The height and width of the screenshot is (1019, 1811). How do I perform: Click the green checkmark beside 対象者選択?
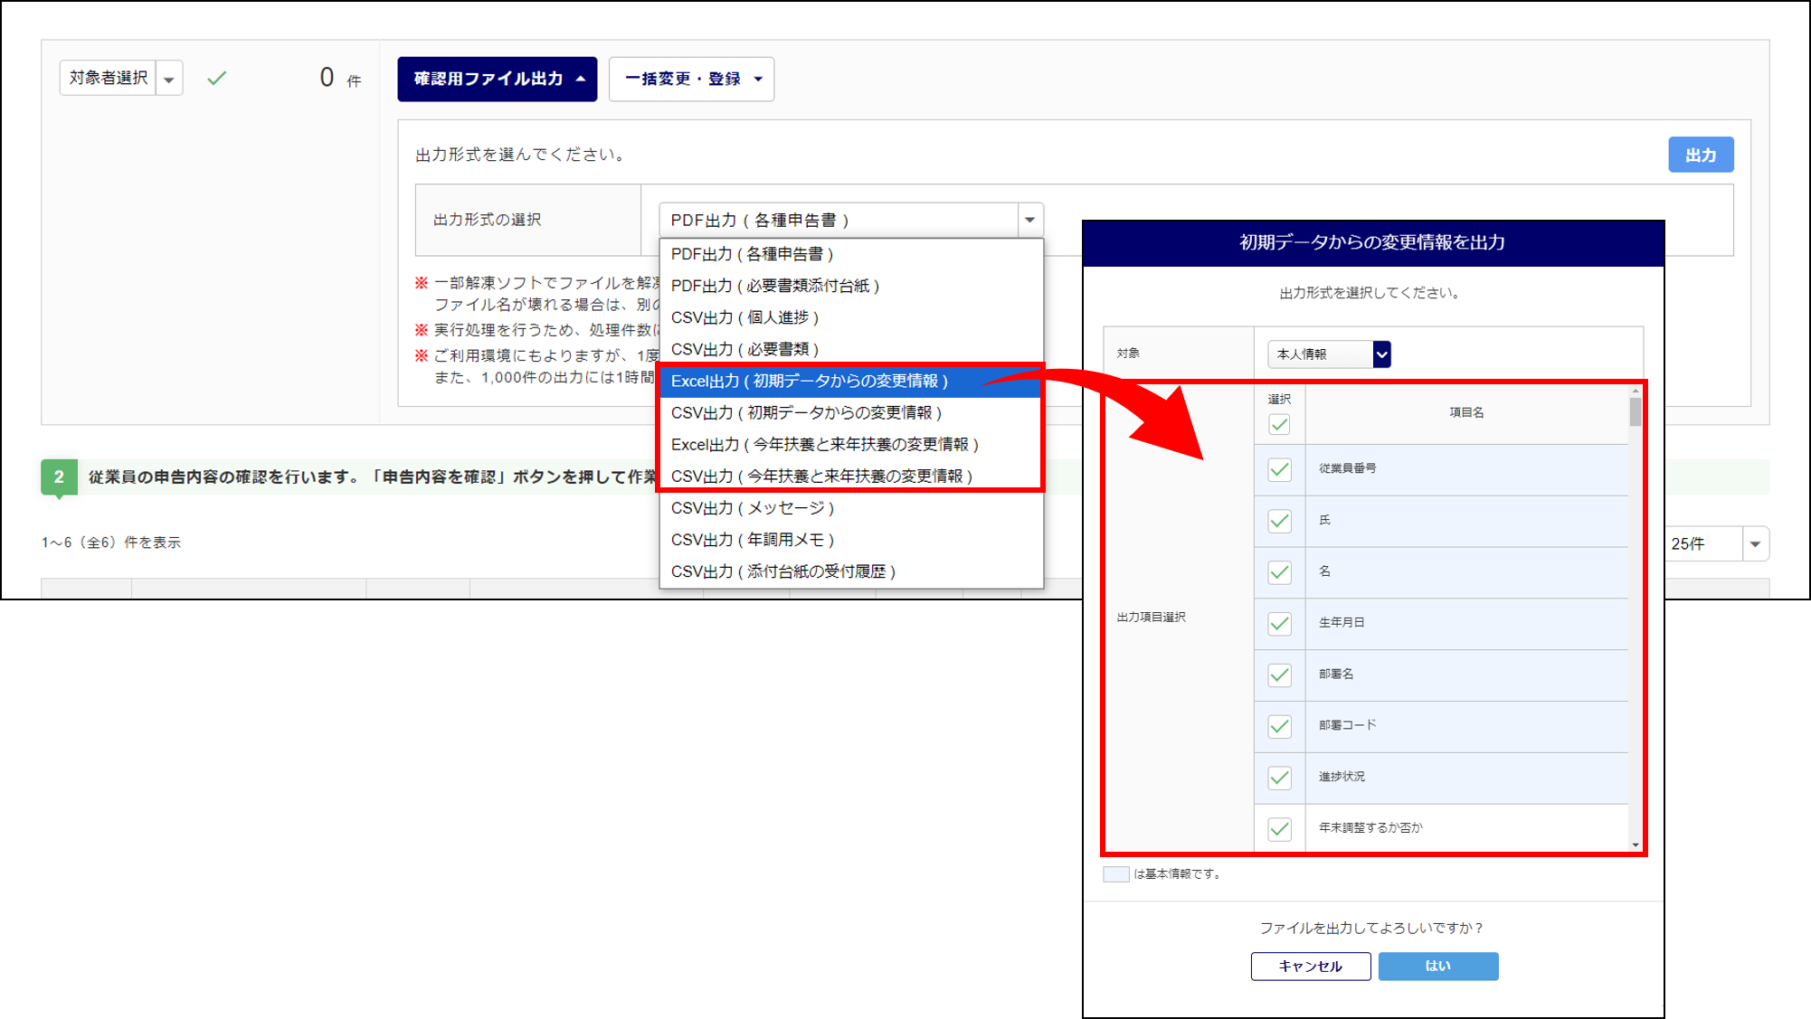tap(217, 79)
